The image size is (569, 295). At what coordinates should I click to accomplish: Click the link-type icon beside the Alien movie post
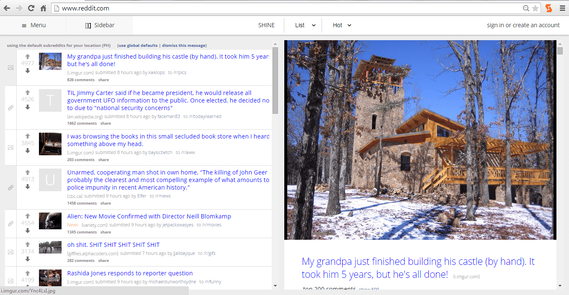[11, 223]
